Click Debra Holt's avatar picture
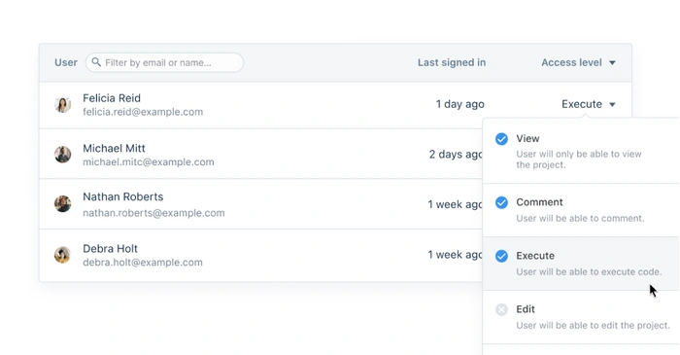This screenshot has height=355, width=680. pyautogui.click(x=63, y=255)
